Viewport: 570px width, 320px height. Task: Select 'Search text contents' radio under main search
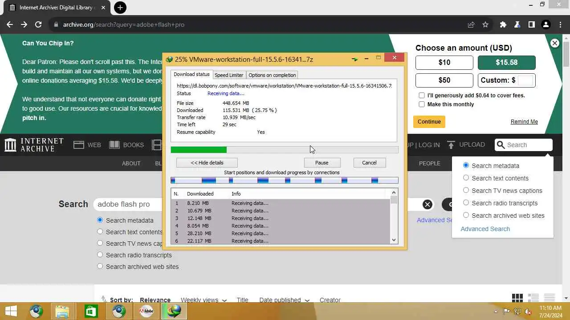point(100,232)
